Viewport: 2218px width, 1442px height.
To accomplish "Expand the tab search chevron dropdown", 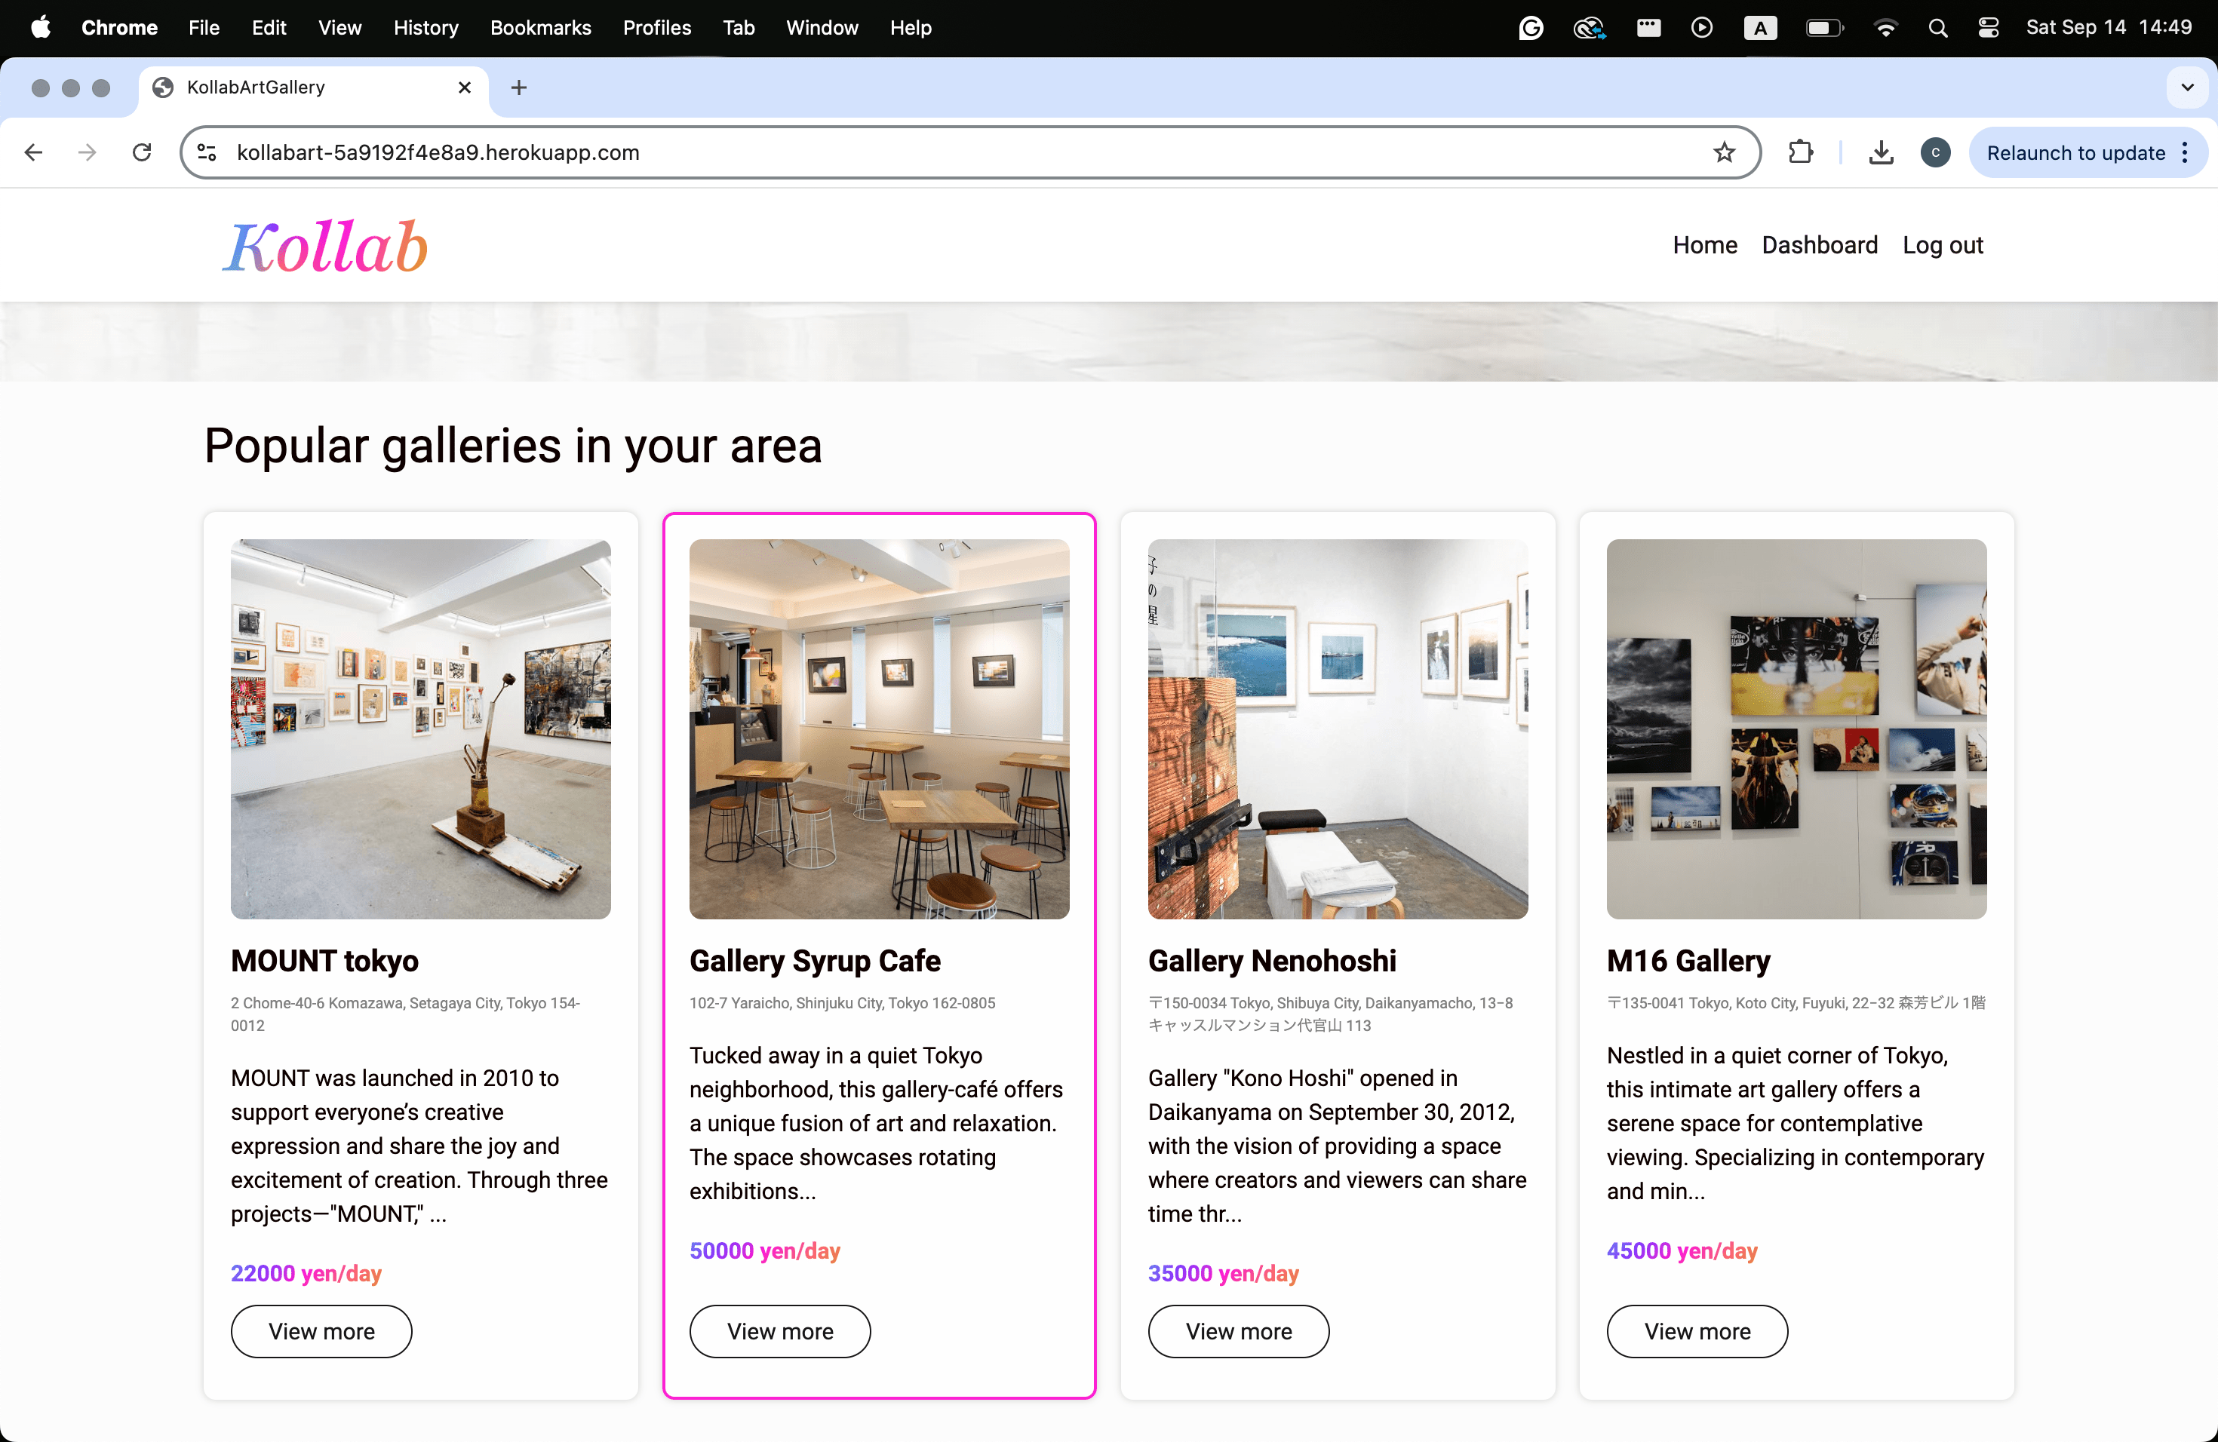I will pos(2186,87).
